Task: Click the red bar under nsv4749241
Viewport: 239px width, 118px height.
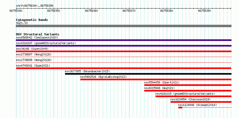Action: tap(124, 68)
